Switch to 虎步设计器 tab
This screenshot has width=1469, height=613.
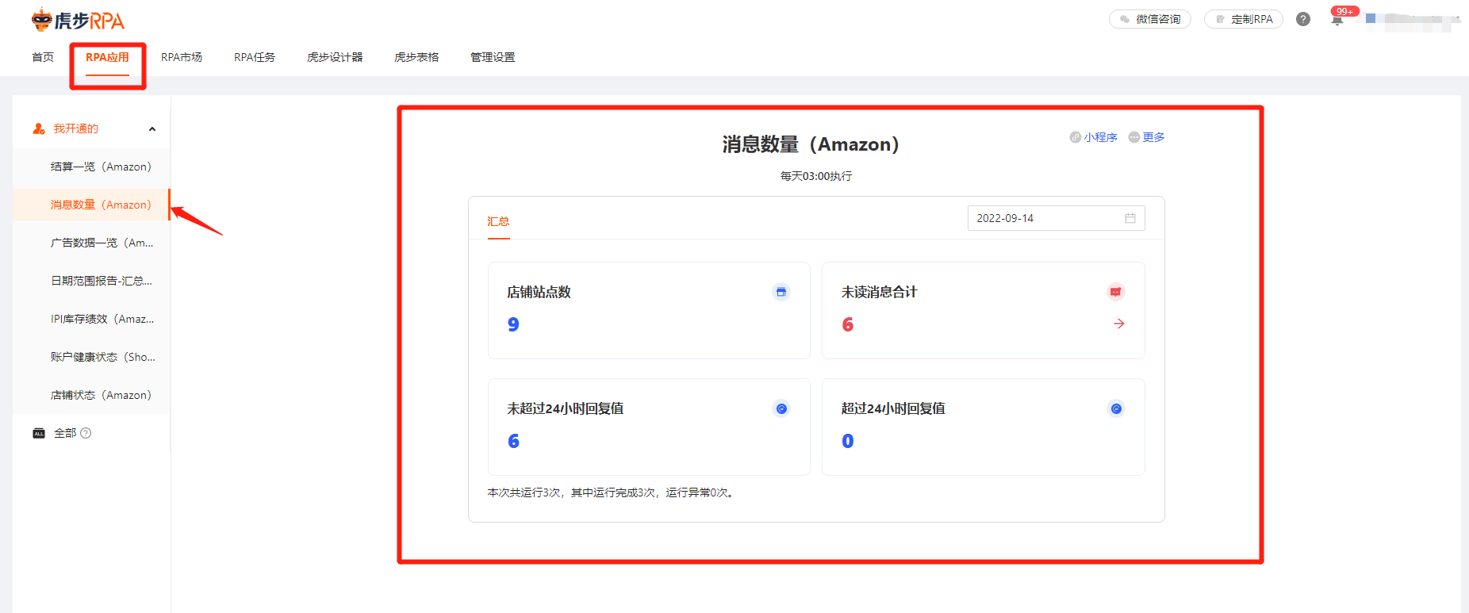coord(335,57)
